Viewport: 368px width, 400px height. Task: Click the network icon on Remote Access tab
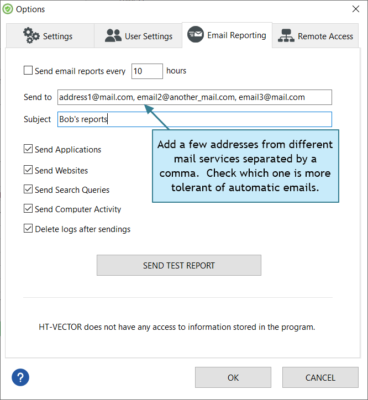click(x=286, y=35)
